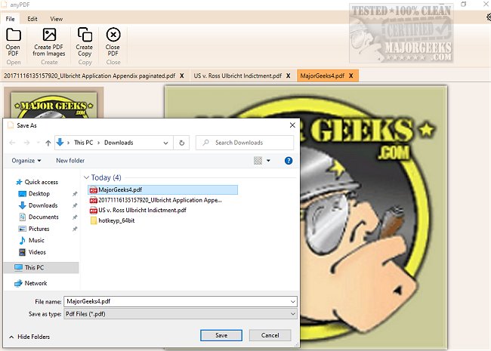Viewport: 491px width, 351px height.
Task: Create a New folder
Action: click(70, 161)
